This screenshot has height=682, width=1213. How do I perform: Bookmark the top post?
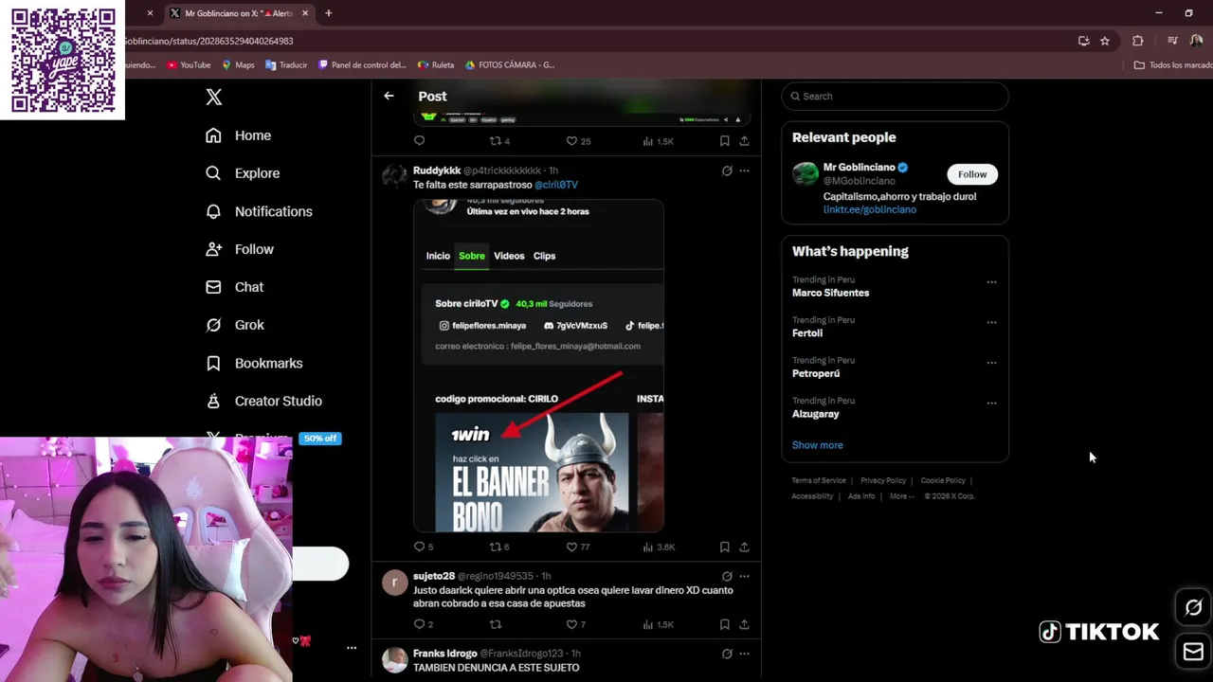coord(724,140)
